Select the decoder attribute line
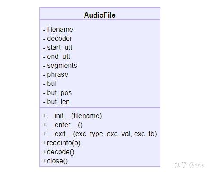 (57, 39)
